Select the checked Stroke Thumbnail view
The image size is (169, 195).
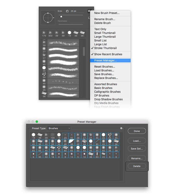click(105, 48)
